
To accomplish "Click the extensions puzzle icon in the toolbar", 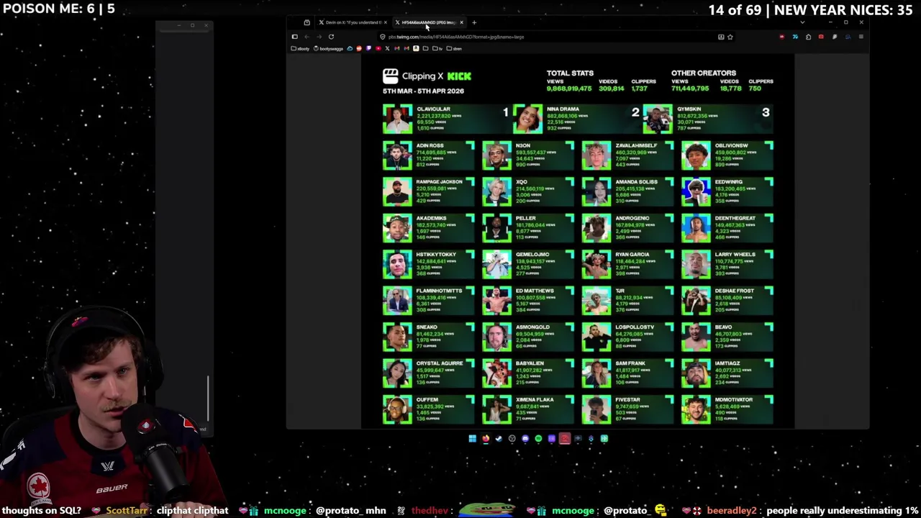I will pos(808,37).
